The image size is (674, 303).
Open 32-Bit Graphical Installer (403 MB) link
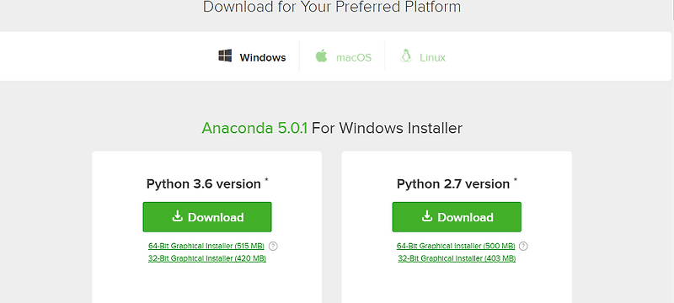click(457, 258)
